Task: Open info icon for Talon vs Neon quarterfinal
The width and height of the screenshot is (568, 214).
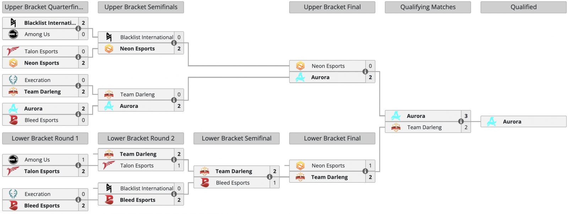Action: tap(78, 57)
